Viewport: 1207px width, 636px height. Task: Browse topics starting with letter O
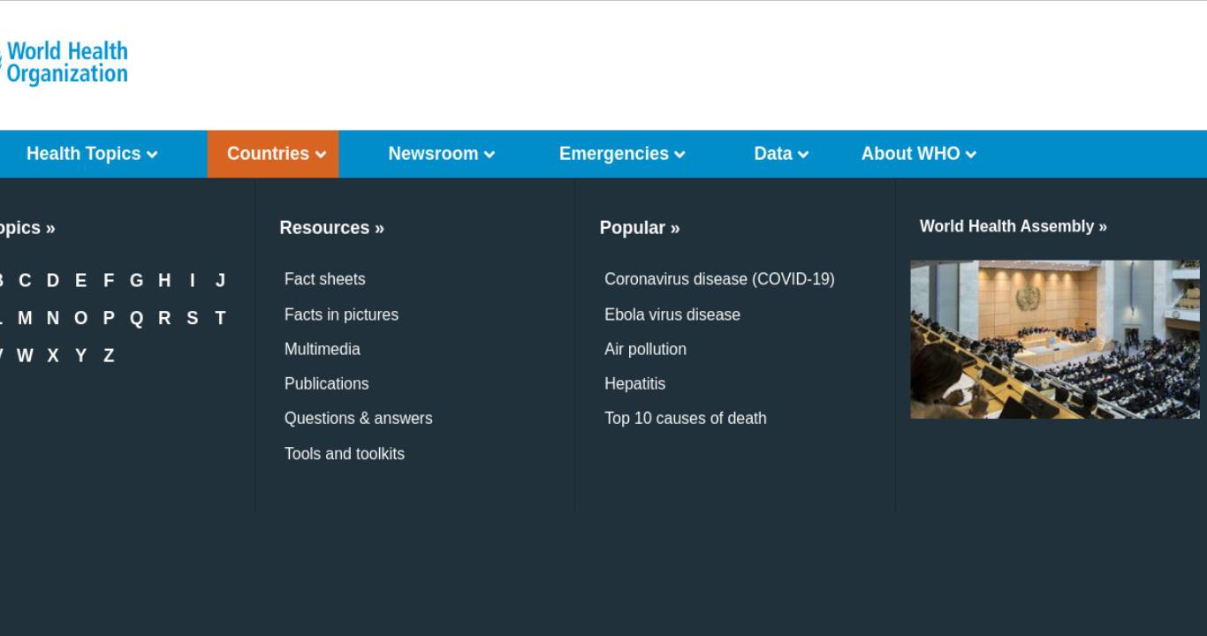(x=81, y=318)
